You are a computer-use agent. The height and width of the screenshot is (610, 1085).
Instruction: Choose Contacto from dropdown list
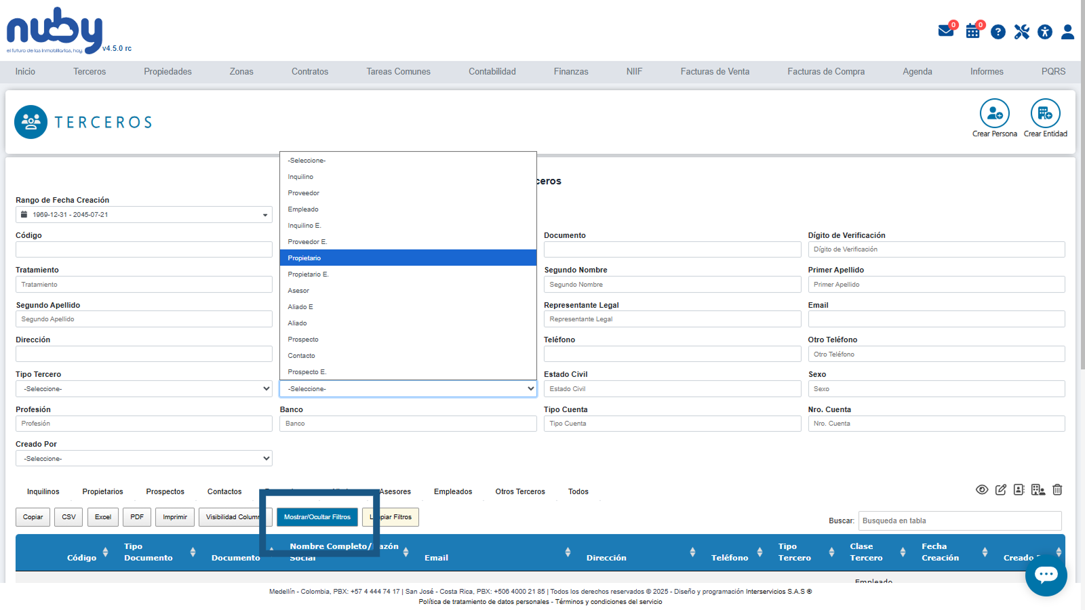(x=408, y=356)
